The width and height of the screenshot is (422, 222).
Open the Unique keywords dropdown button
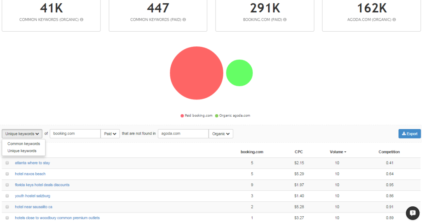pos(22,134)
